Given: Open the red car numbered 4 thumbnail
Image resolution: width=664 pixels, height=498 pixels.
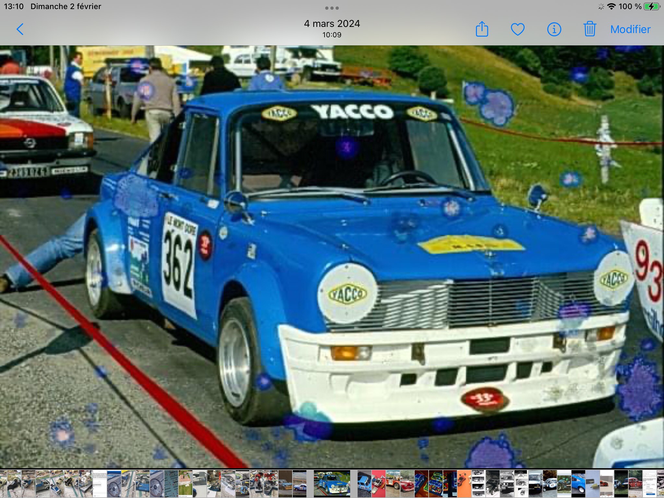Looking at the screenshot, I should click(x=635, y=483).
